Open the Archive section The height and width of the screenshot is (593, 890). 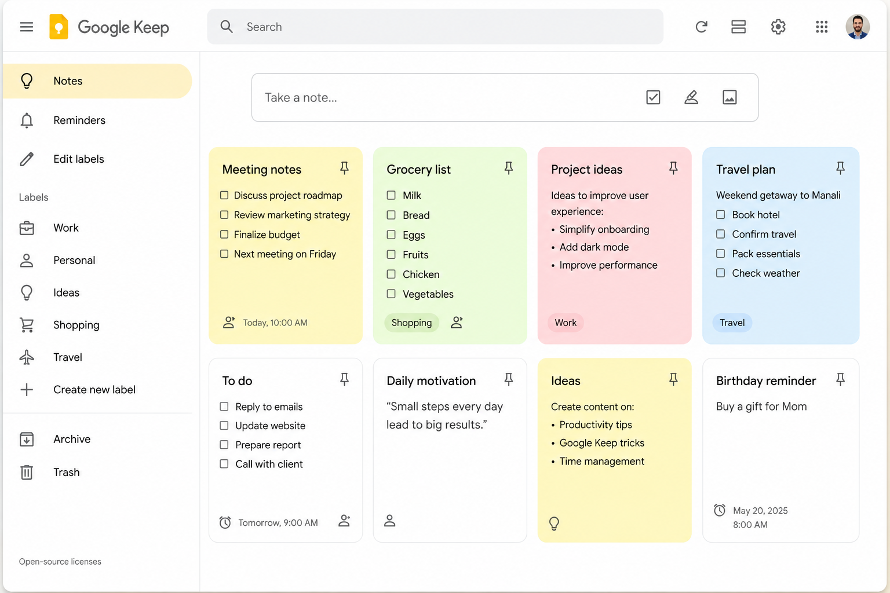(97, 439)
